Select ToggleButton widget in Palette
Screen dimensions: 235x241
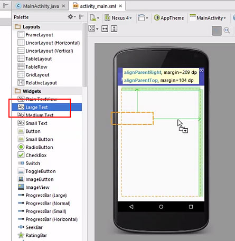[47, 171]
